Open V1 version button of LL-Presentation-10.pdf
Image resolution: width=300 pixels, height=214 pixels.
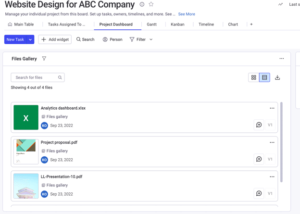(270, 193)
